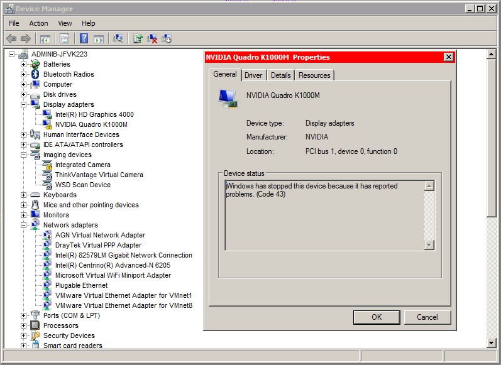Expand the Batteries node

click(x=23, y=64)
